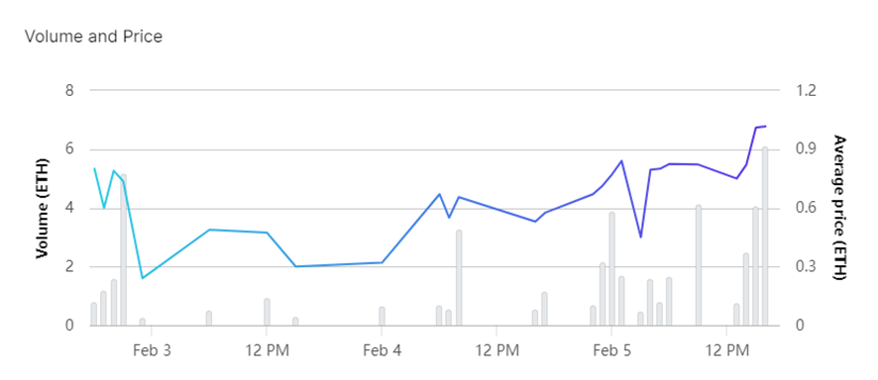Screen dimensions: 878x380
Task: Click the small volume bar at Feb 4
Action: (382, 317)
